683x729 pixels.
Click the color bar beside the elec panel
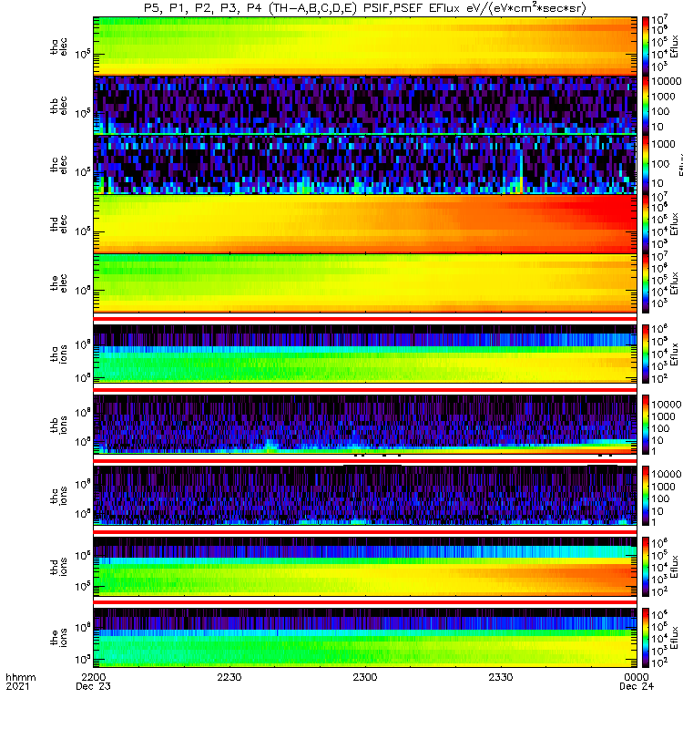tap(646, 282)
